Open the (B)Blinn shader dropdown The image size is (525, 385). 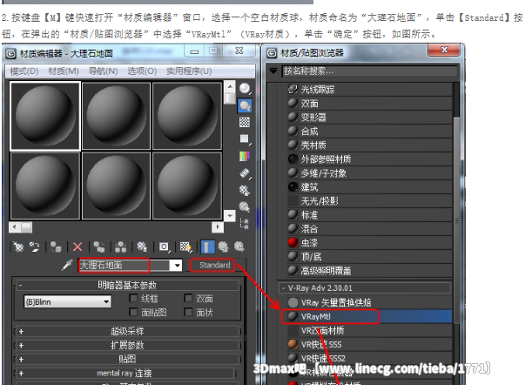click(67, 302)
